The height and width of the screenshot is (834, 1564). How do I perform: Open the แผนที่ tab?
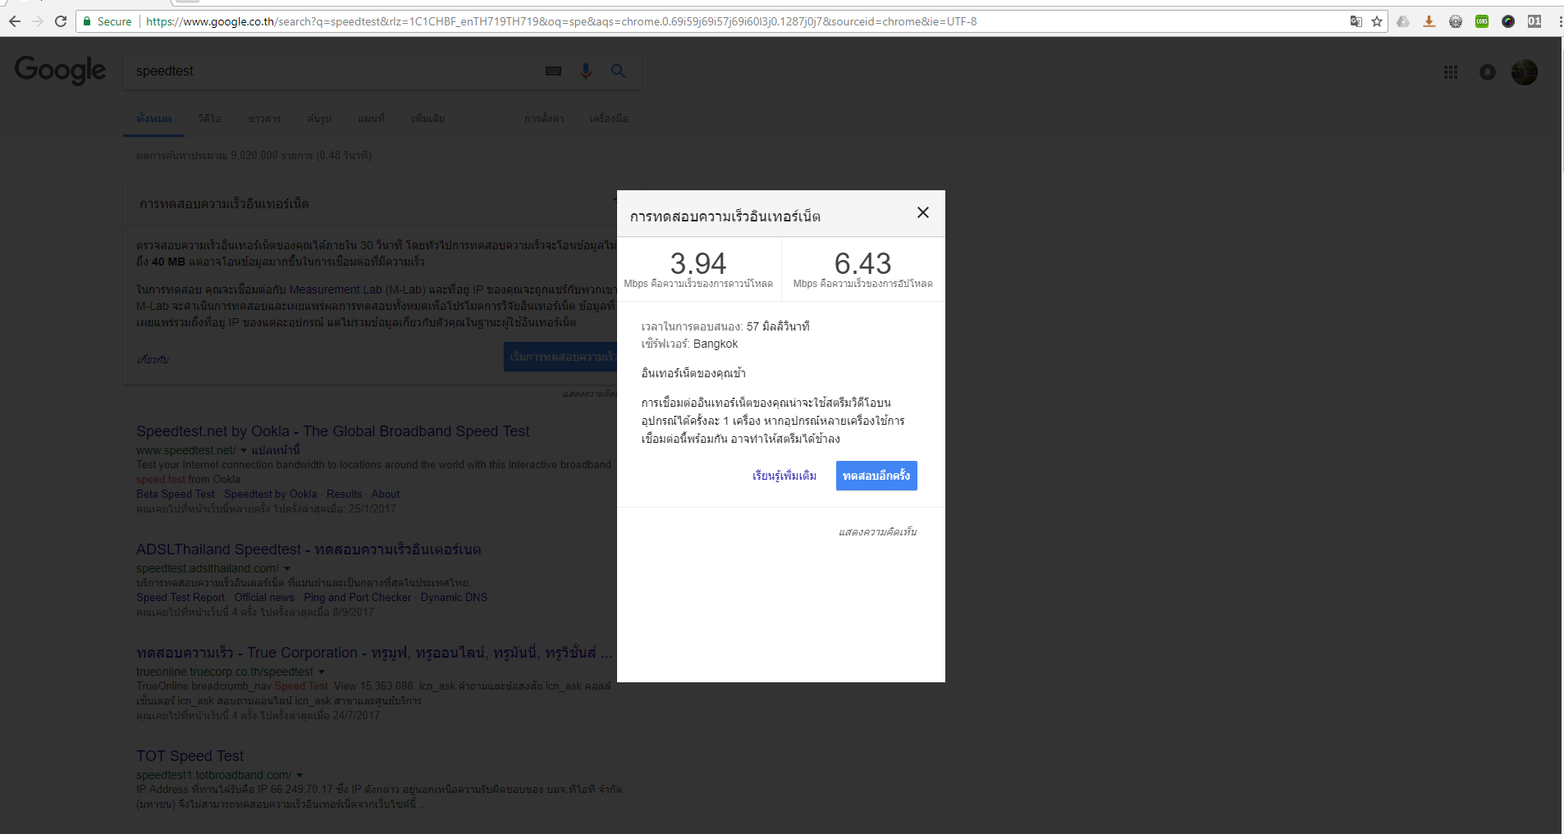click(x=371, y=119)
